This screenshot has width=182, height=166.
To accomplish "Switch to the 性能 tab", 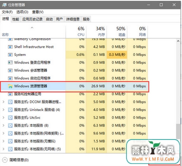I will click(16, 19).
